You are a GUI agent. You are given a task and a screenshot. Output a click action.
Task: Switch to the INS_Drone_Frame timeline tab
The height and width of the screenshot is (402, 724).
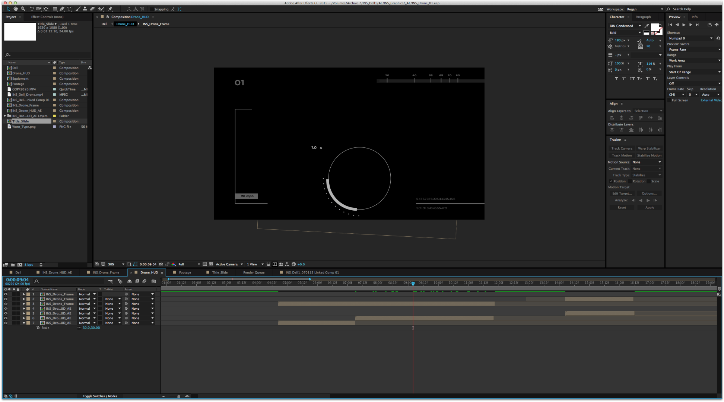tap(105, 272)
